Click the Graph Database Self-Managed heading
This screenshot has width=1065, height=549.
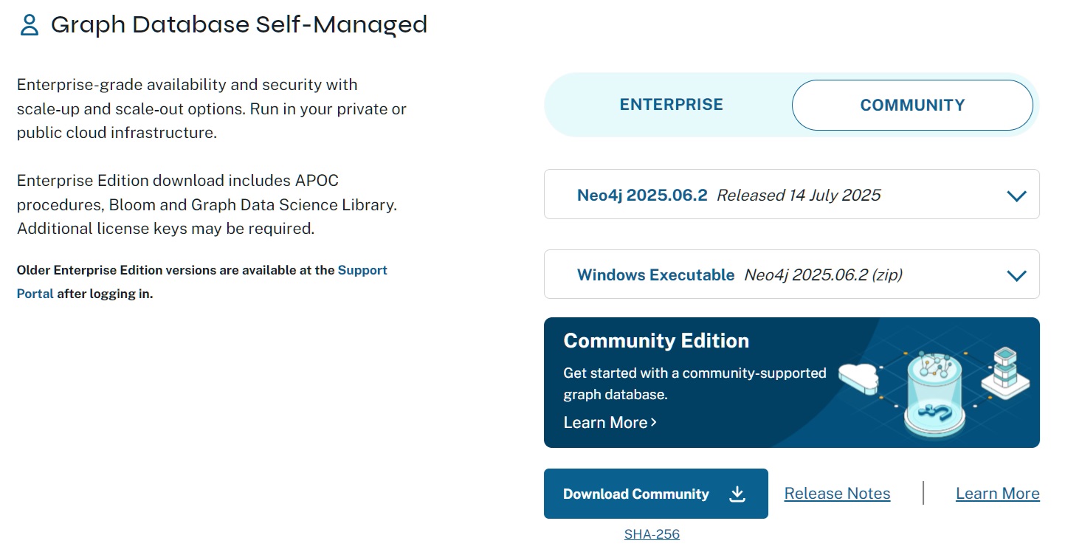point(239,24)
